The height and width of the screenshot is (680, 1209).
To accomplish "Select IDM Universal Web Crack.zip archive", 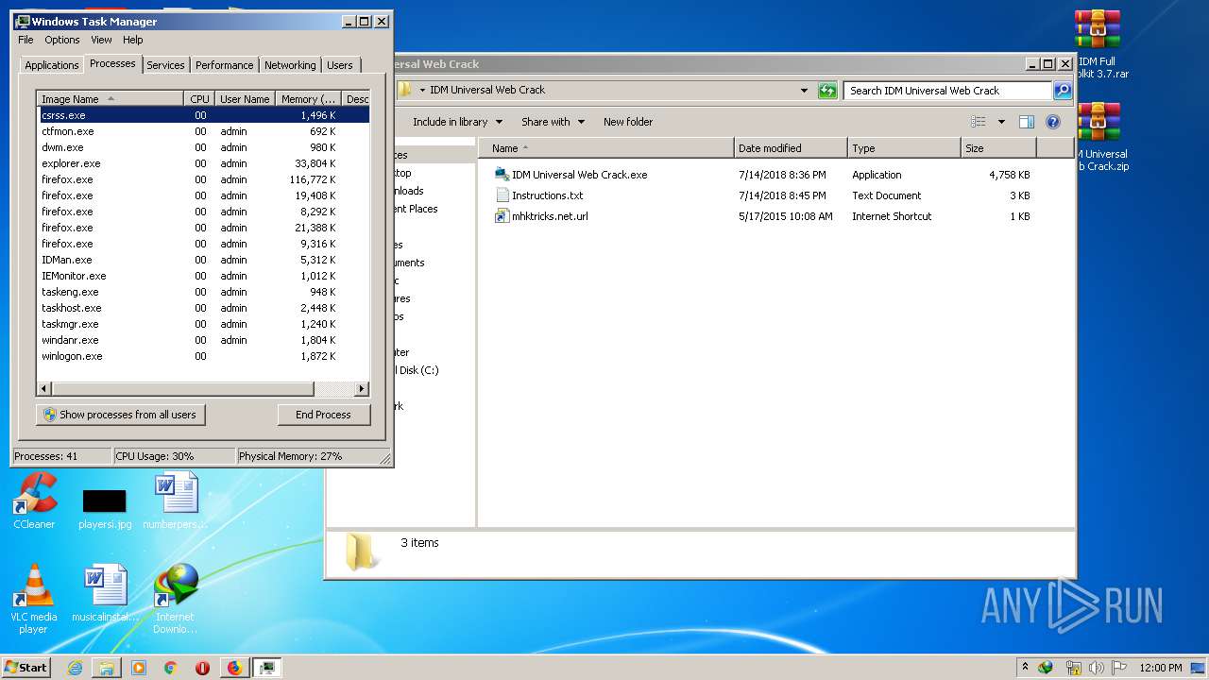I will coord(1098,137).
